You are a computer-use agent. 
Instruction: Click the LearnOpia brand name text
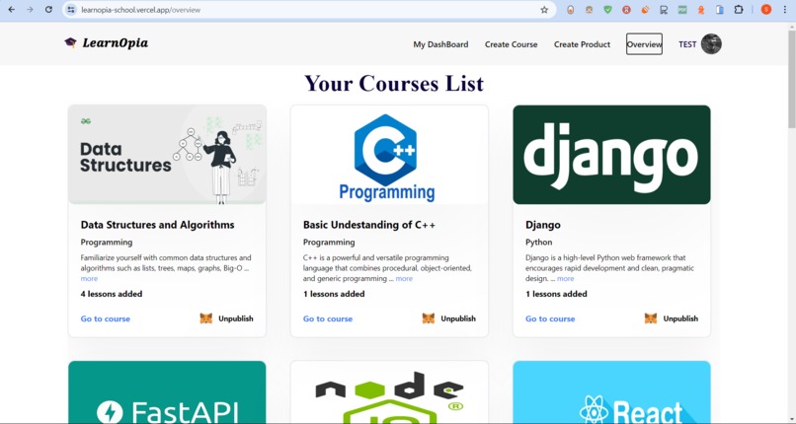point(116,43)
